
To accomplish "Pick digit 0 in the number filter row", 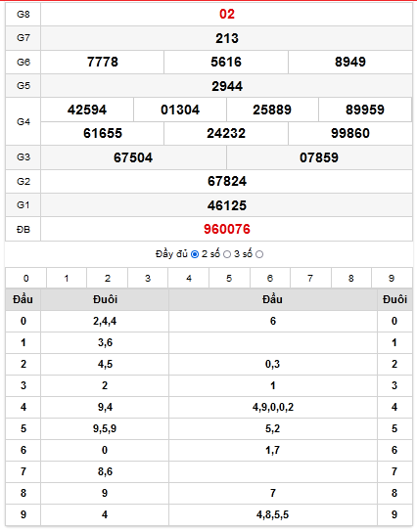I will coord(26,278).
